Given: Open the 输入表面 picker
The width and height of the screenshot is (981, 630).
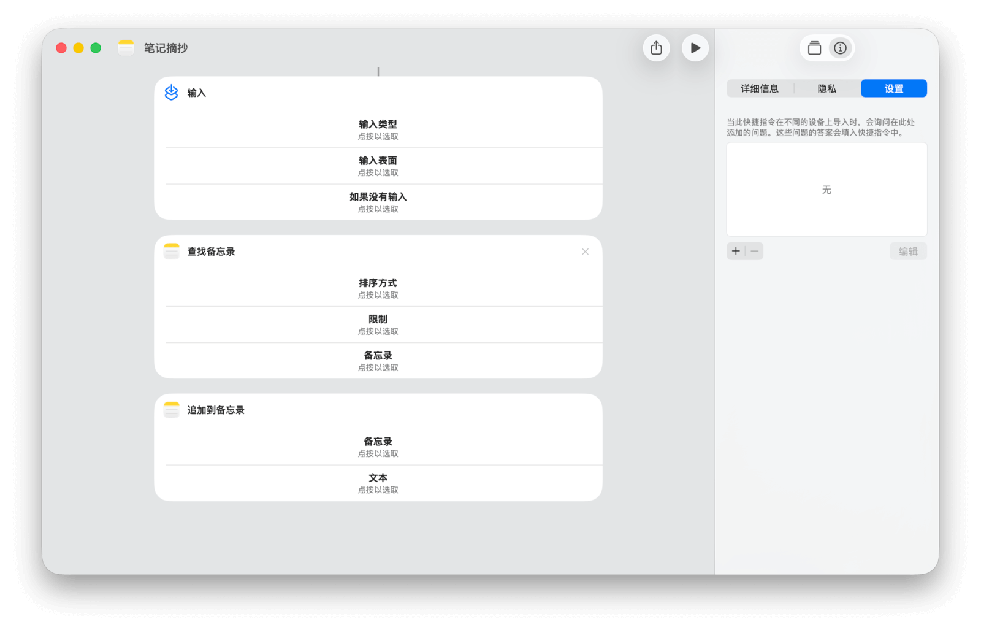Looking at the screenshot, I should [x=378, y=166].
